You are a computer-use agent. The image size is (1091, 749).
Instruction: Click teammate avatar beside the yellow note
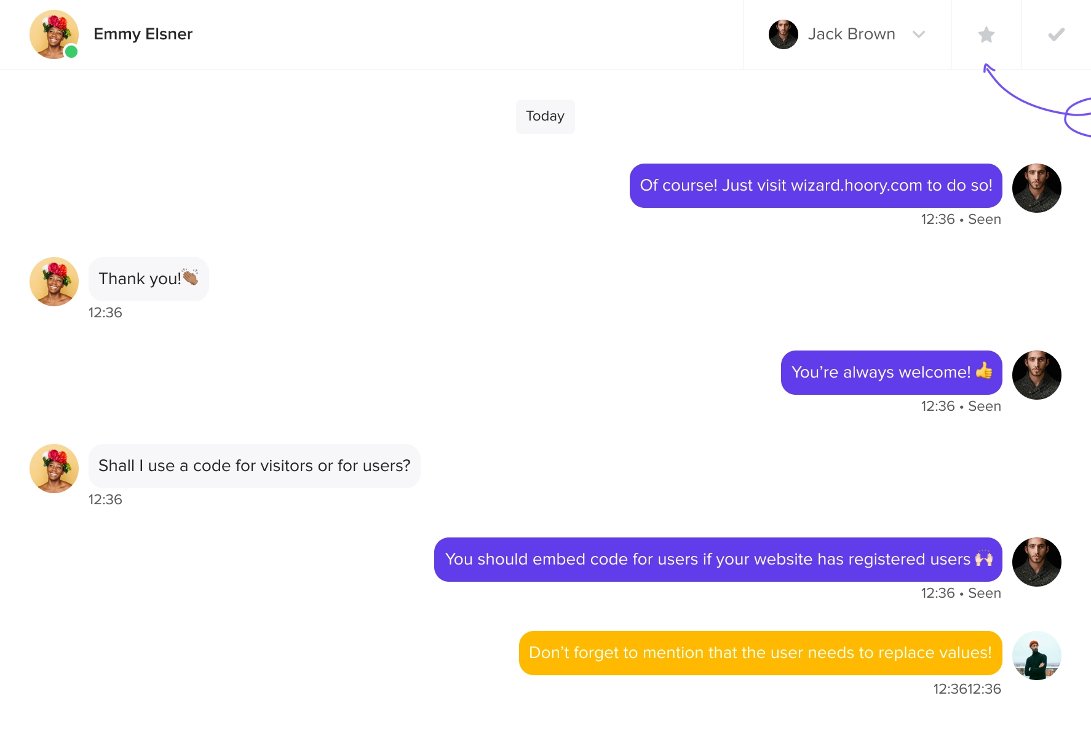[1036, 656]
